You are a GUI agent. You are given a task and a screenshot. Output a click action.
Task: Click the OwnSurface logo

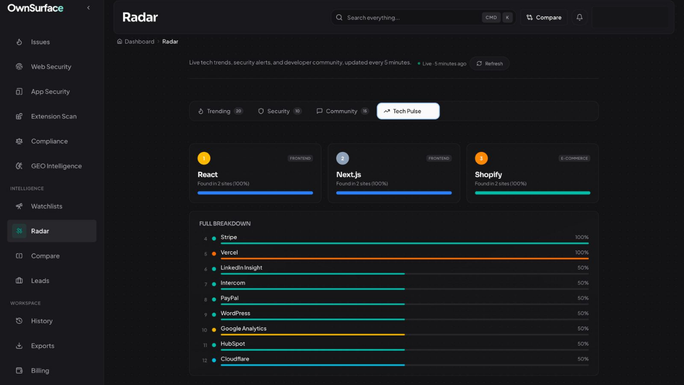tap(36, 8)
